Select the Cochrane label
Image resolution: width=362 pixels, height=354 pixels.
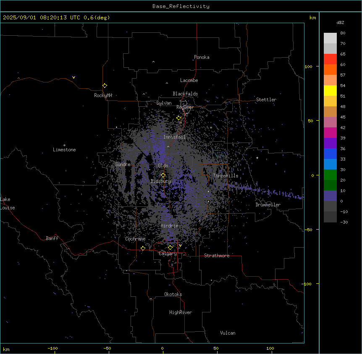pos(135,239)
